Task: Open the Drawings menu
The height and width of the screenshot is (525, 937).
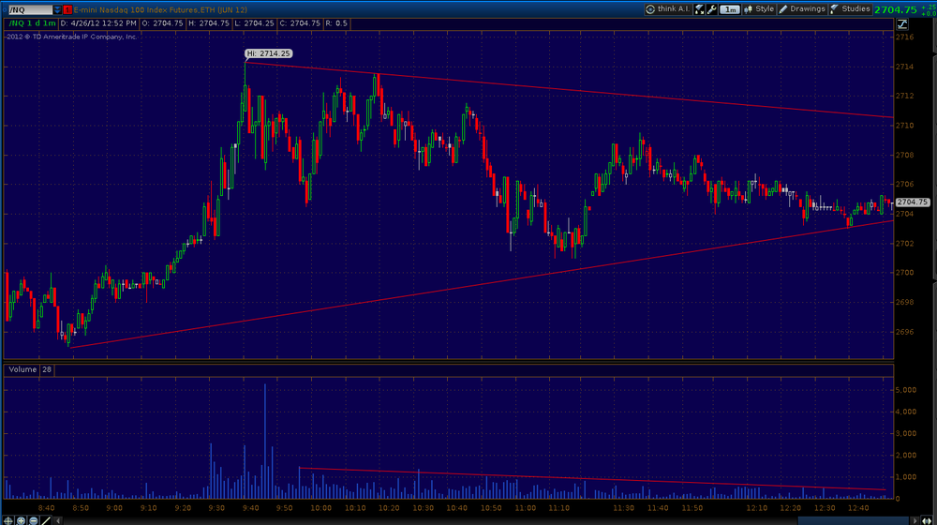Action: pyautogui.click(x=802, y=9)
